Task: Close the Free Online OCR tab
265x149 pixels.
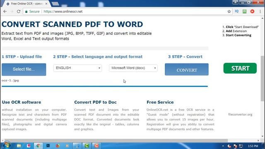Action: click(x=46, y=4)
